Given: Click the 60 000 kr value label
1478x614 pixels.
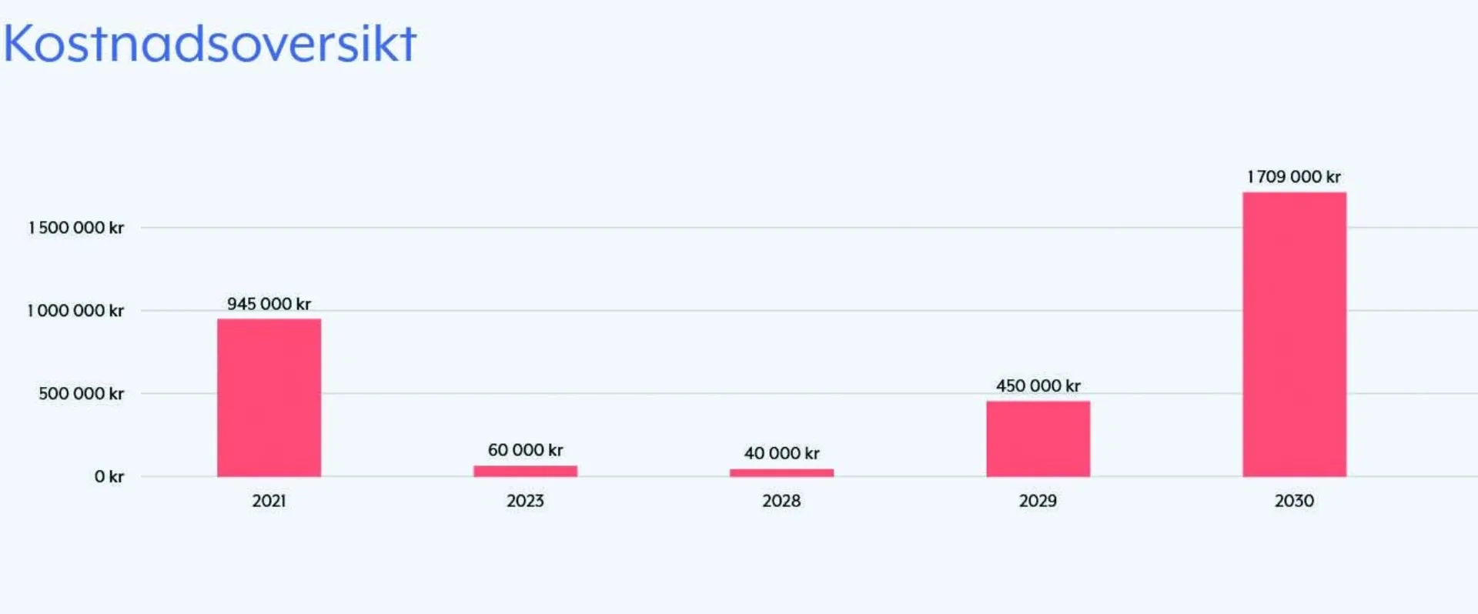Looking at the screenshot, I should [x=525, y=450].
